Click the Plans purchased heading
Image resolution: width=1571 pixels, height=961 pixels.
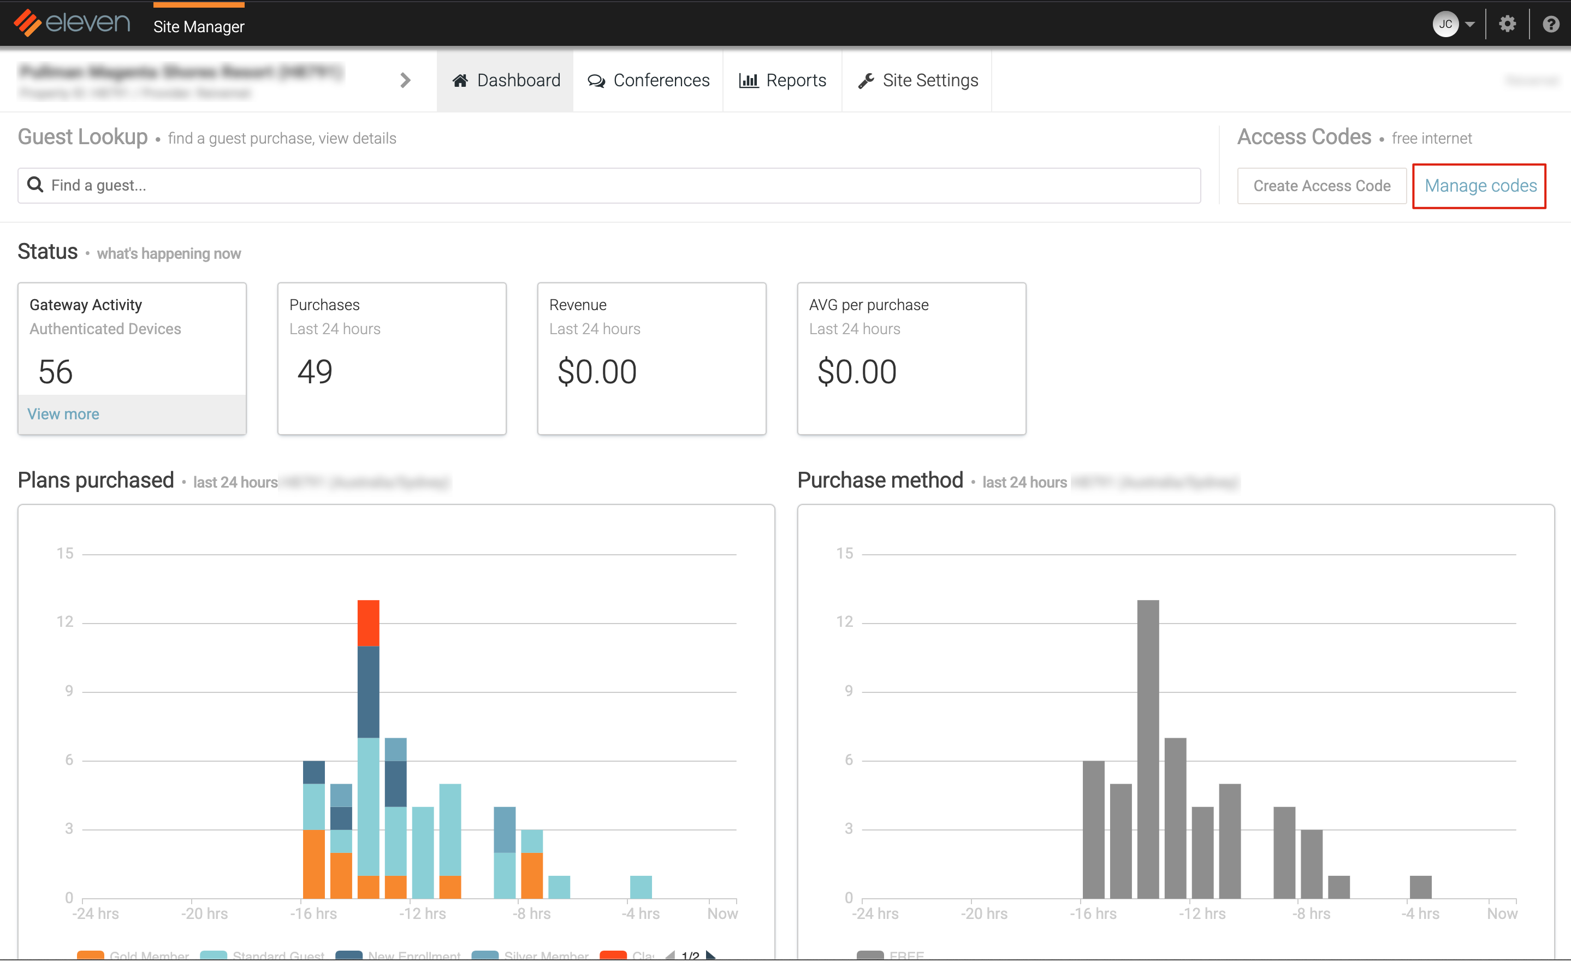click(x=96, y=480)
